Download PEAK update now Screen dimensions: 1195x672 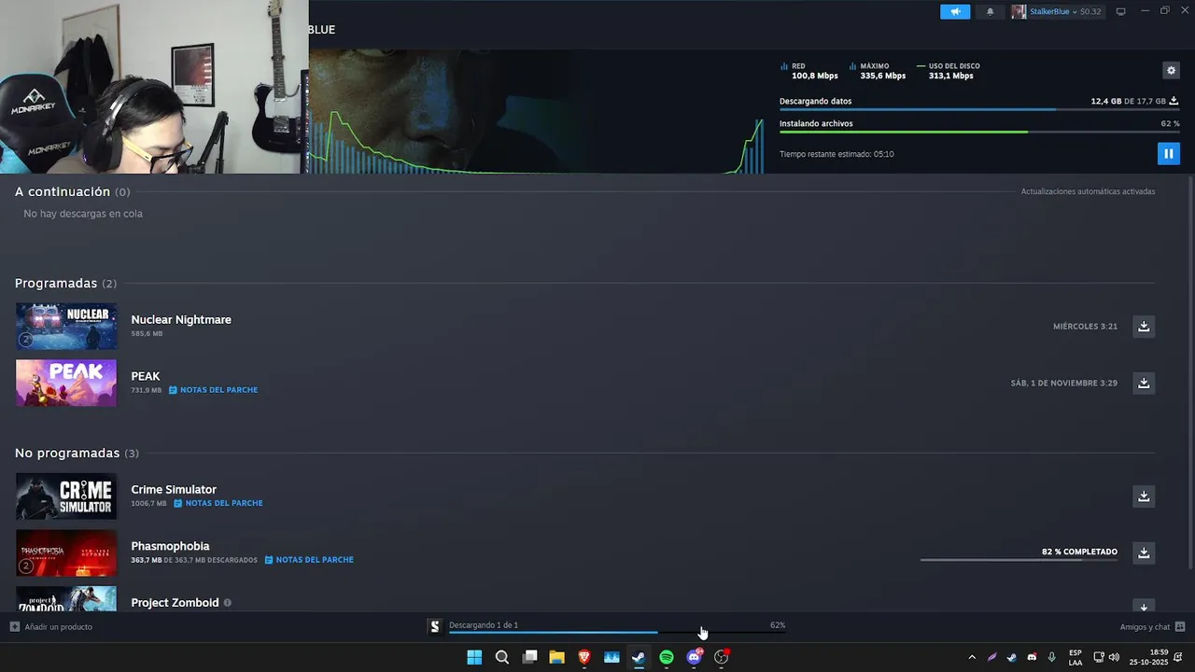click(1144, 383)
